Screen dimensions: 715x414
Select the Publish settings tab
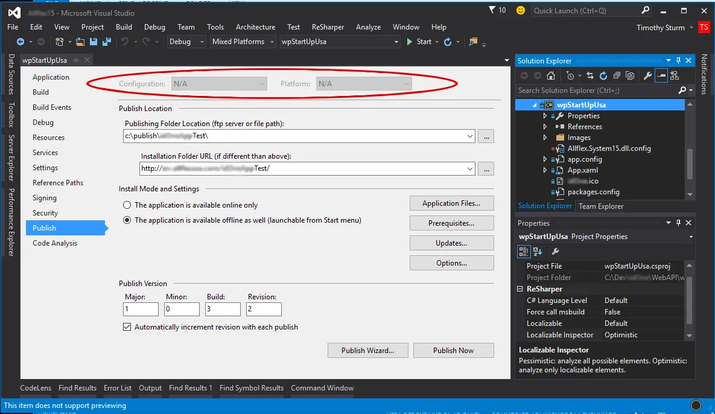point(66,228)
